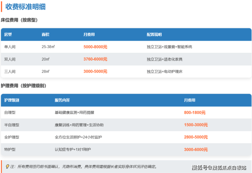Click the 3760-6000元 price
This screenshot has height=173, width=252.
[95, 59]
